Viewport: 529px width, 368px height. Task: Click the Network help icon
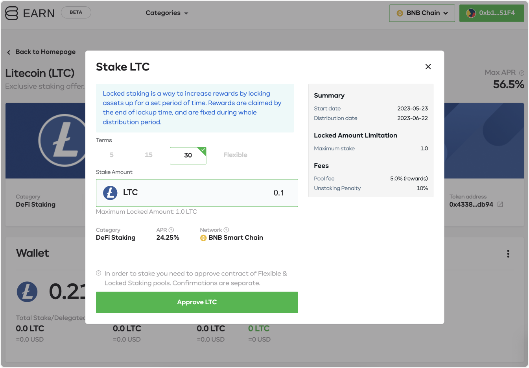pos(226,230)
